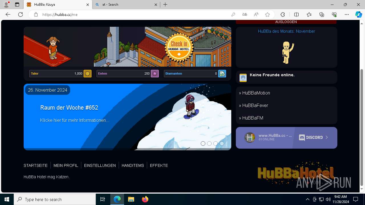Open EFFEKTE in footer menu
The width and height of the screenshot is (365, 205).
click(159, 165)
